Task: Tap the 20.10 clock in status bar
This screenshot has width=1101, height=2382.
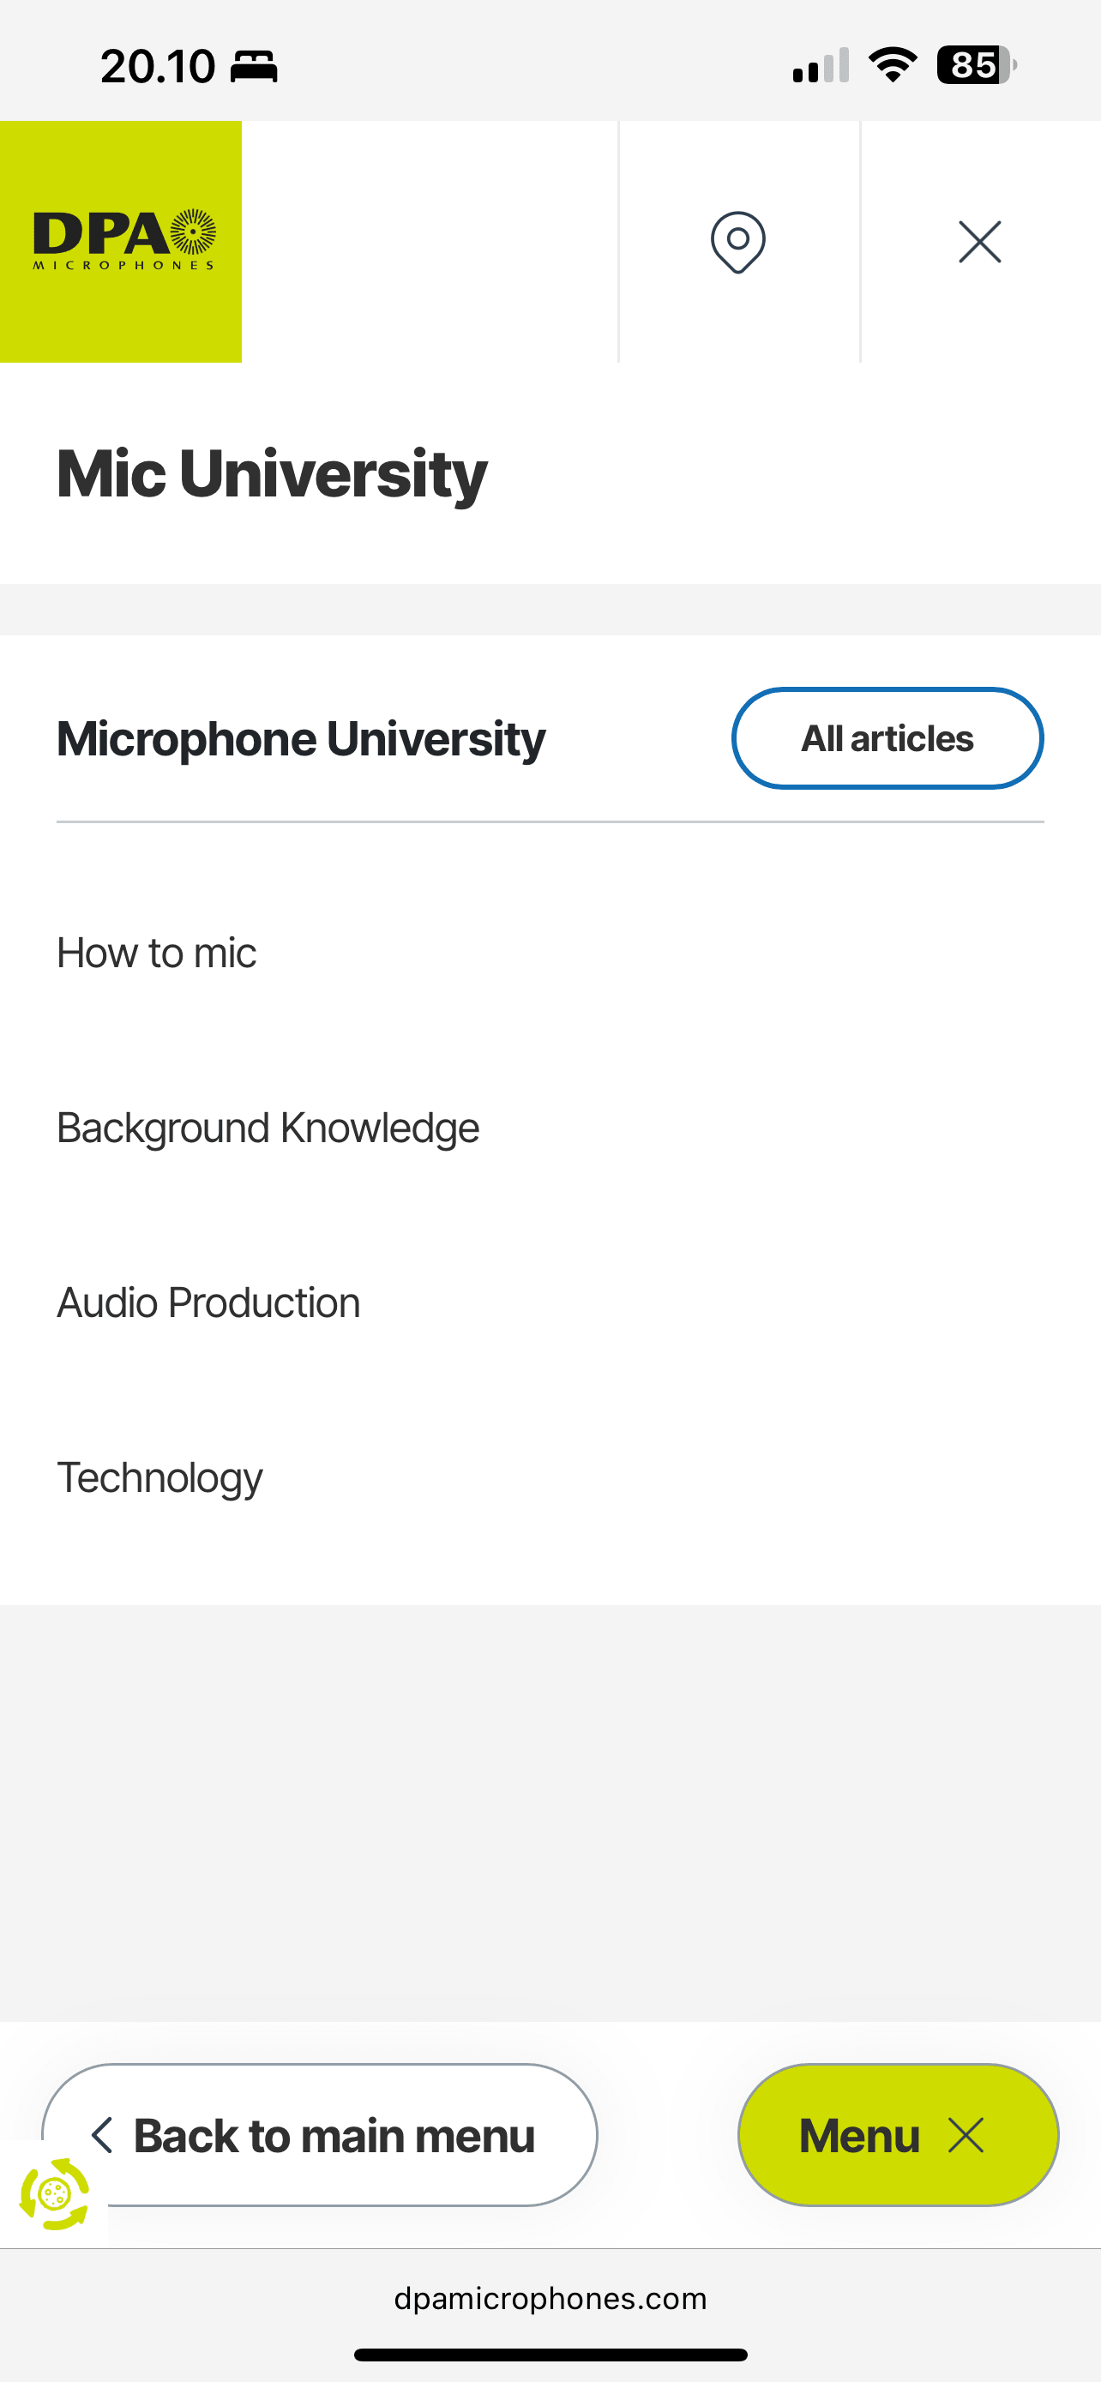Action: [157, 67]
